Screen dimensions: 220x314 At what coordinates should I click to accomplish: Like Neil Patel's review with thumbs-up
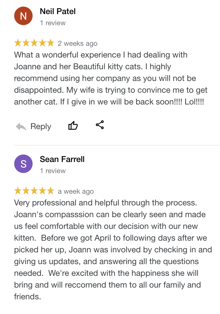pos(73,126)
